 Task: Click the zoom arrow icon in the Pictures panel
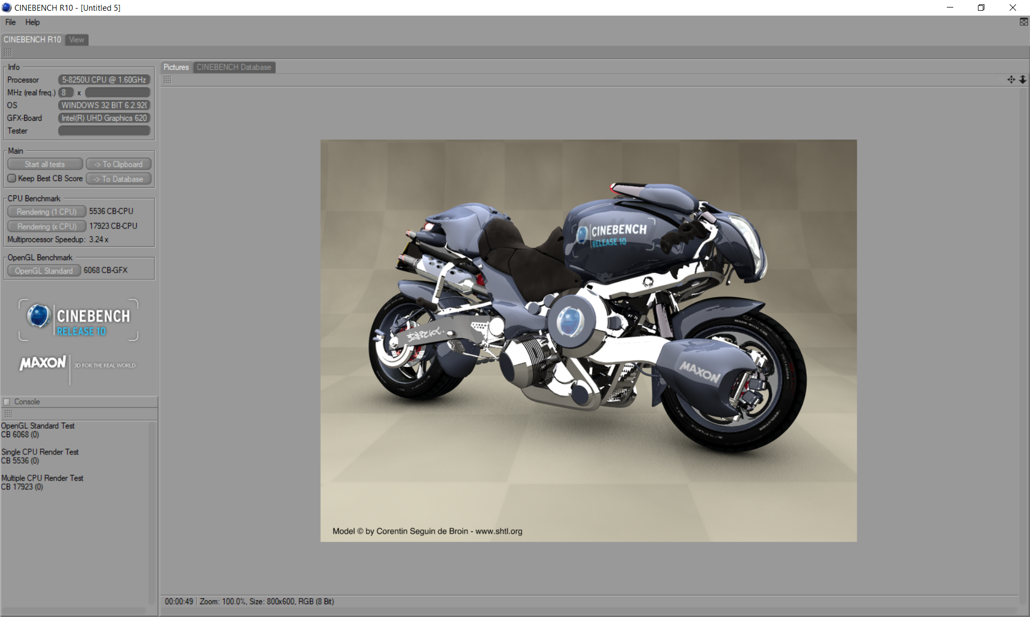[x=1022, y=79]
